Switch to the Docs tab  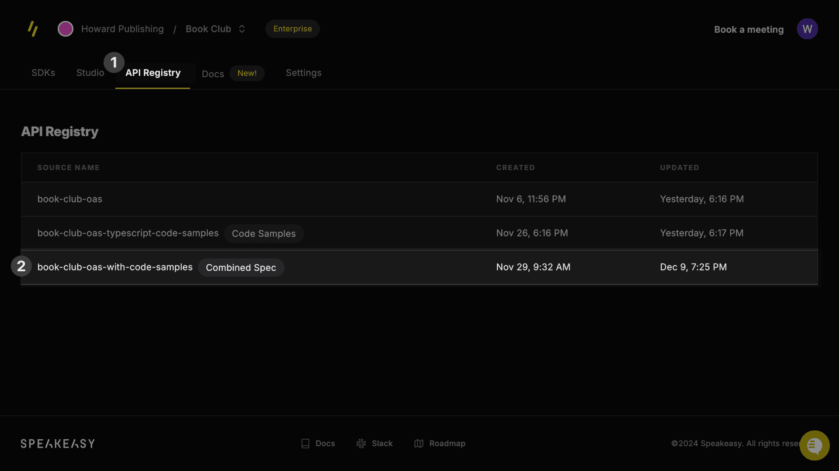tap(213, 74)
